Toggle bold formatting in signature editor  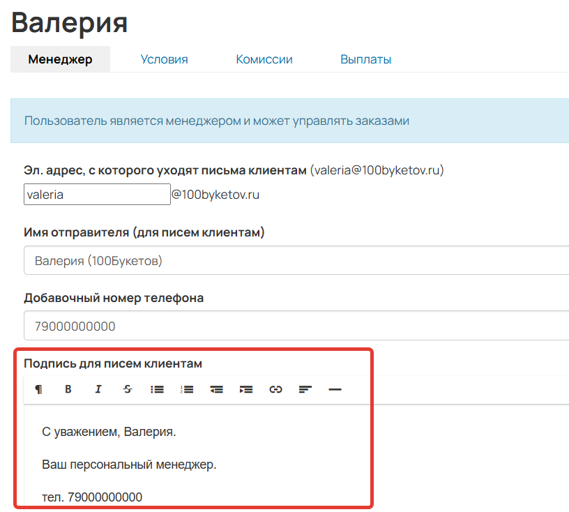(x=68, y=389)
